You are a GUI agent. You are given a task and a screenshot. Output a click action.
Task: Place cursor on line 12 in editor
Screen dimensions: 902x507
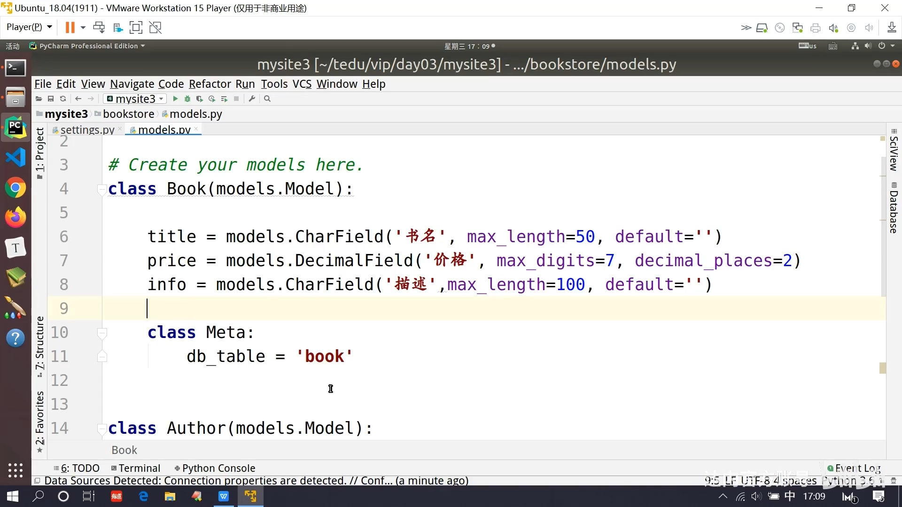pyautogui.click(x=493, y=380)
